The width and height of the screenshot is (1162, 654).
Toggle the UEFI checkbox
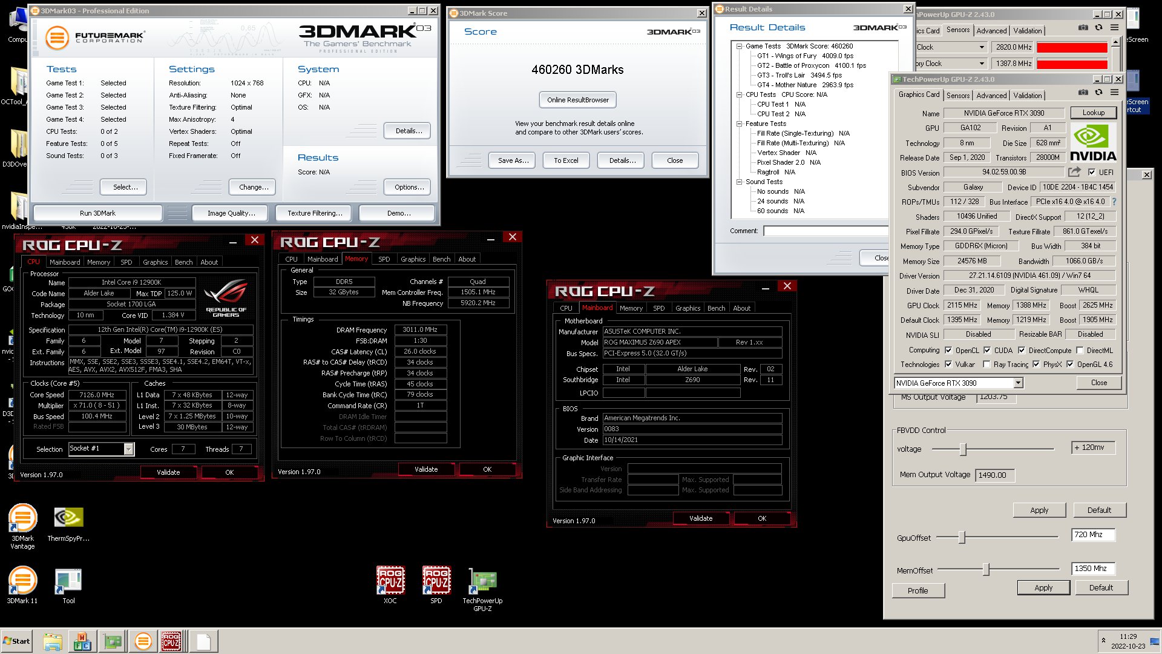tap(1092, 172)
